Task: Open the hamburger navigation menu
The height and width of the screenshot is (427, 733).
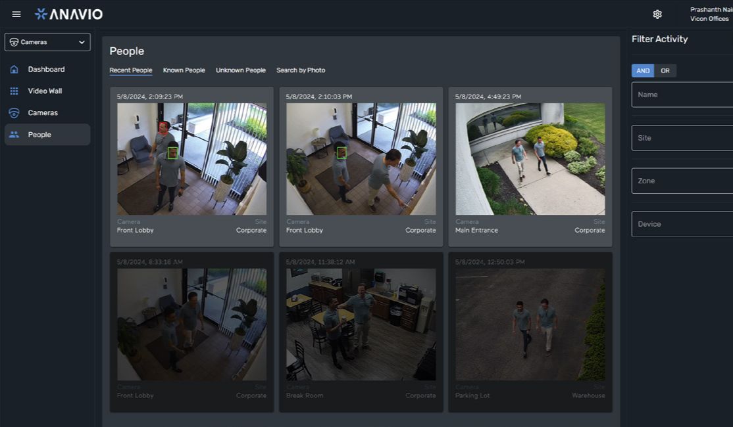Action: [16, 14]
